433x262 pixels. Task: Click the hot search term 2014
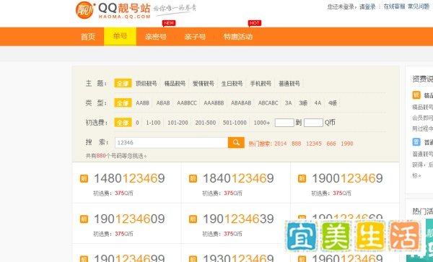[x=280, y=144]
